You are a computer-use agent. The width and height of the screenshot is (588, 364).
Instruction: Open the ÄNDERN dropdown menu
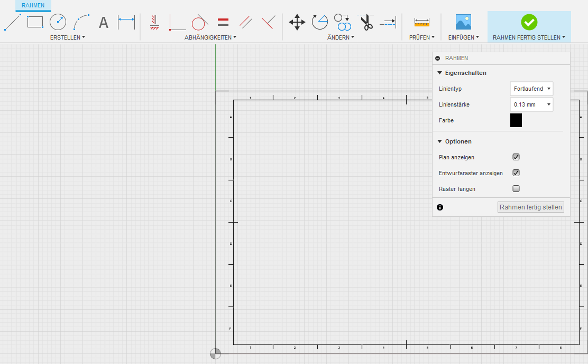[341, 37]
